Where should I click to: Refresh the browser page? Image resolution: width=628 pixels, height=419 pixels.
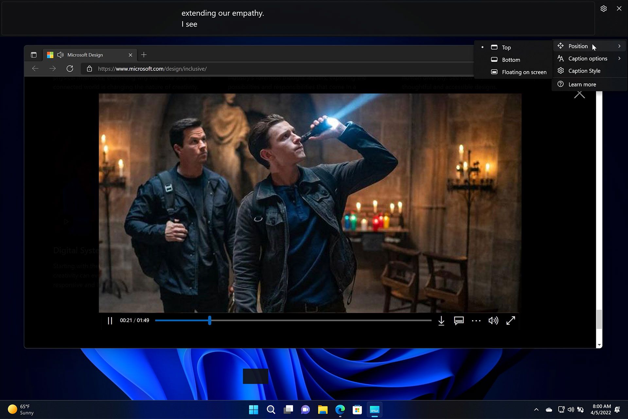click(x=70, y=69)
